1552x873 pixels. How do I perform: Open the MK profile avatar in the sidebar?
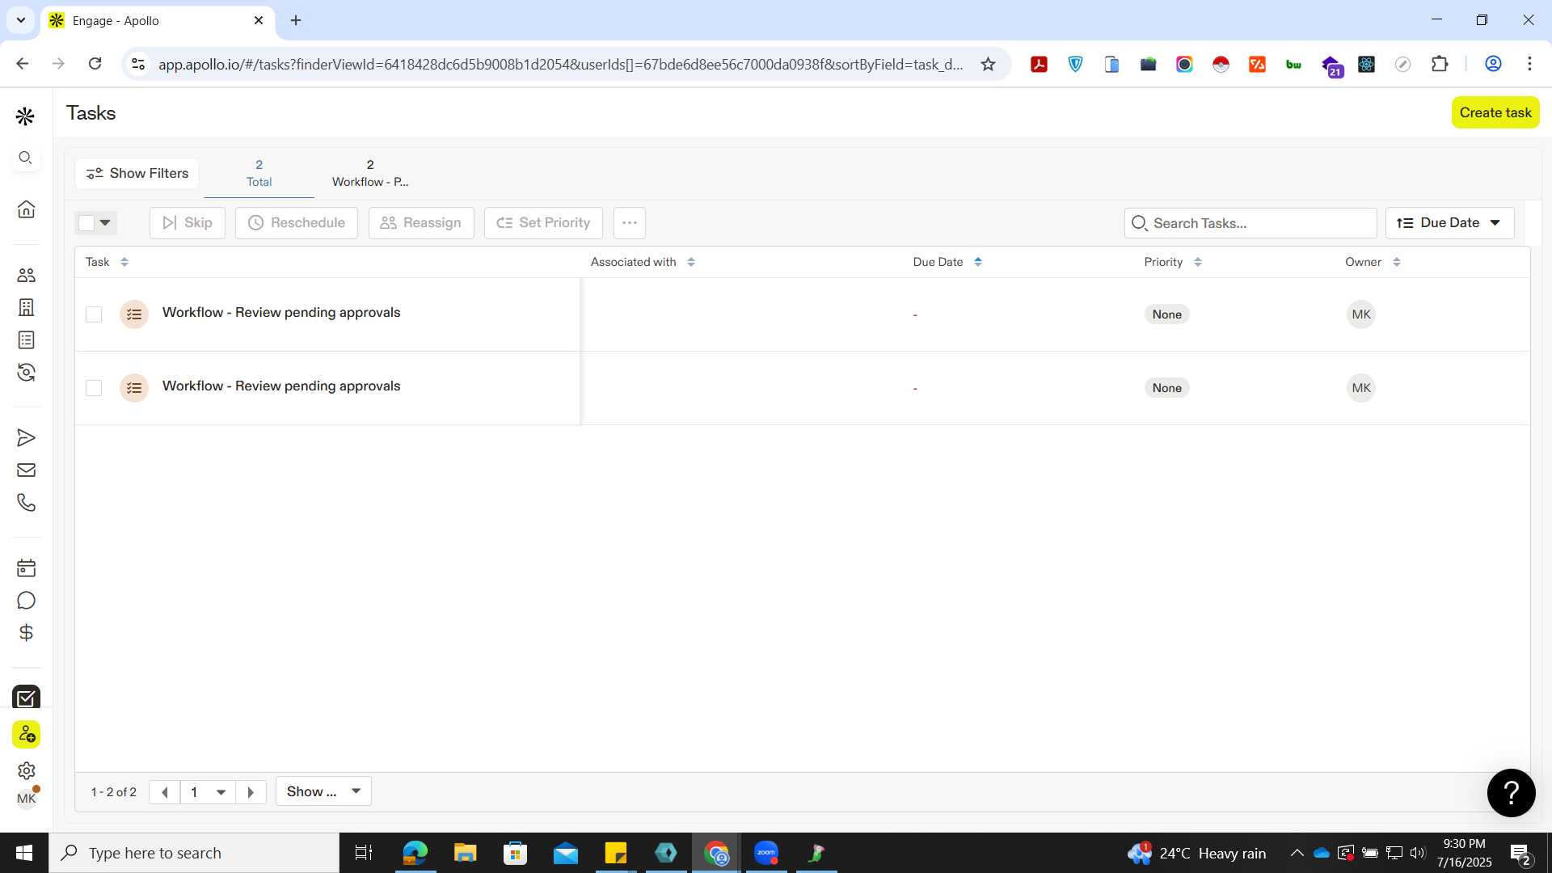[x=26, y=799]
